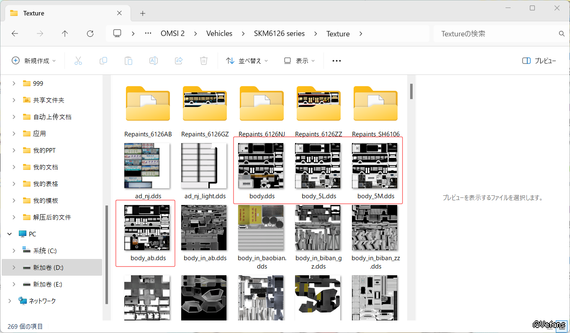Expand the 新加卷 (D:) drive tree
The image size is (570, 333).
pyautogui.click(x=14, y=267)
